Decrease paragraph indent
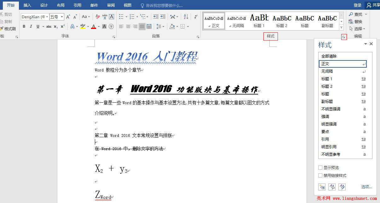Image resolution: width=380 pixels, height=203 pixels. tap(156, 17)
